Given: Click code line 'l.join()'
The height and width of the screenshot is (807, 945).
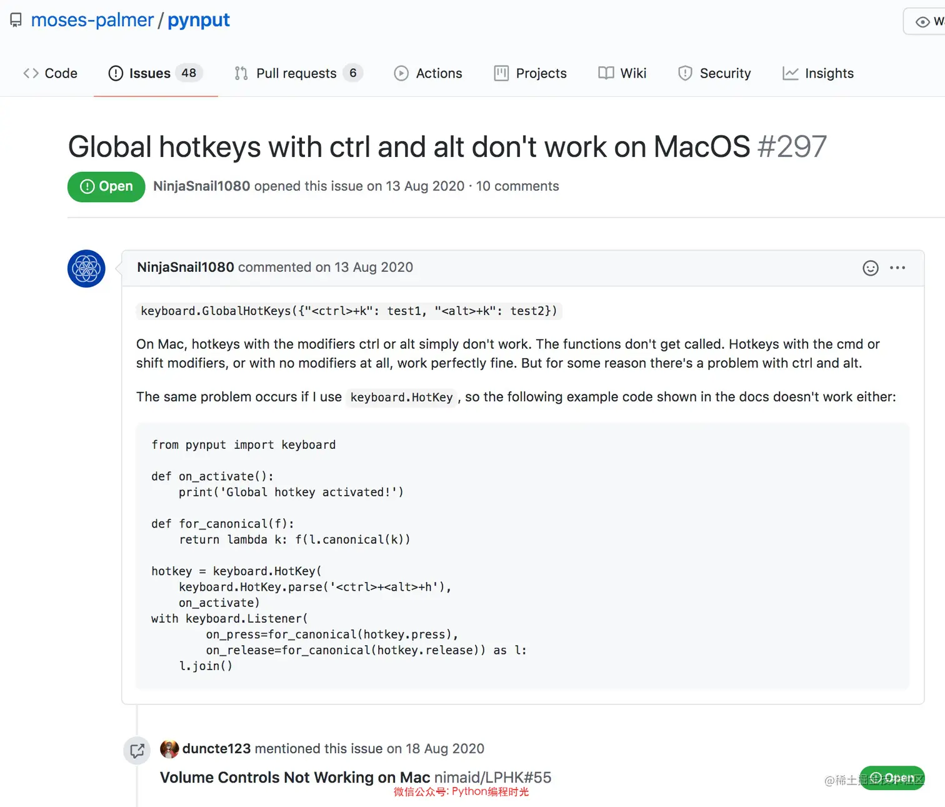Looking at the screenshot, I should (206, 666).
